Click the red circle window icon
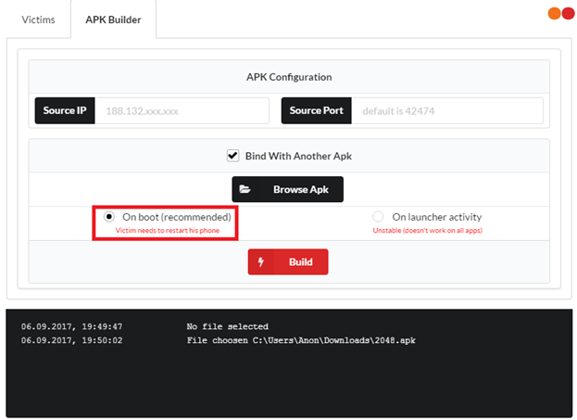The image size is (577, 420). (x=564, y=14)
